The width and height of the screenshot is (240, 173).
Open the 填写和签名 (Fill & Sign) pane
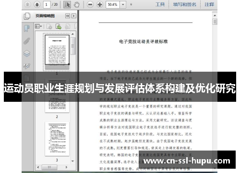coord(184,4)
